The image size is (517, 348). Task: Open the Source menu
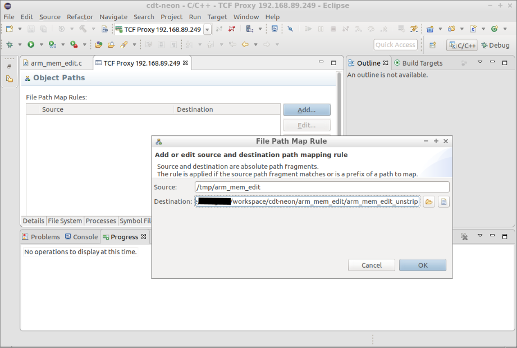50,17
